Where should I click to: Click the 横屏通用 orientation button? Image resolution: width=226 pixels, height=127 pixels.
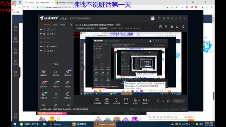click(103, 29)
